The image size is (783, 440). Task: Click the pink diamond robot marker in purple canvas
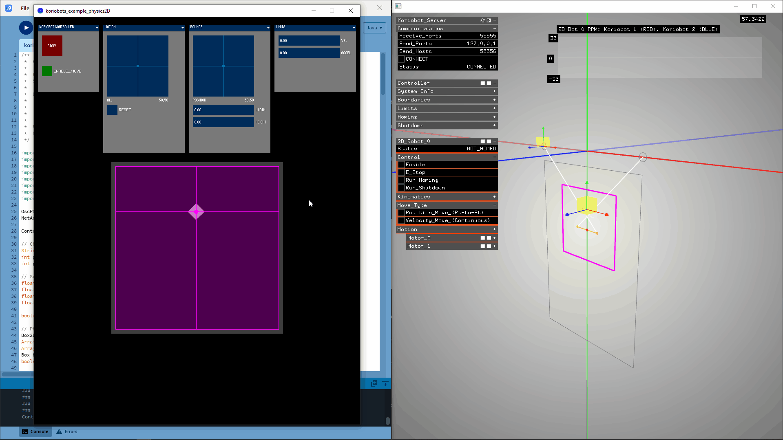[196, 212]
